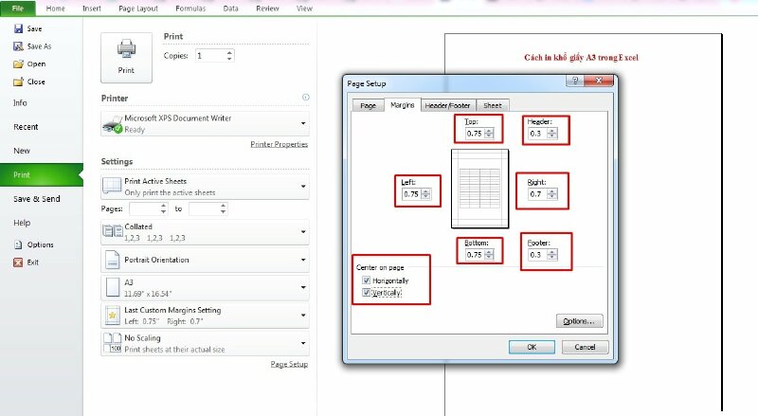Image resolution: width=758 pixels, height=416 pixels.
Task: Select Info in the File sidebar
Action: pyautogui.click(x=20, y=102)
